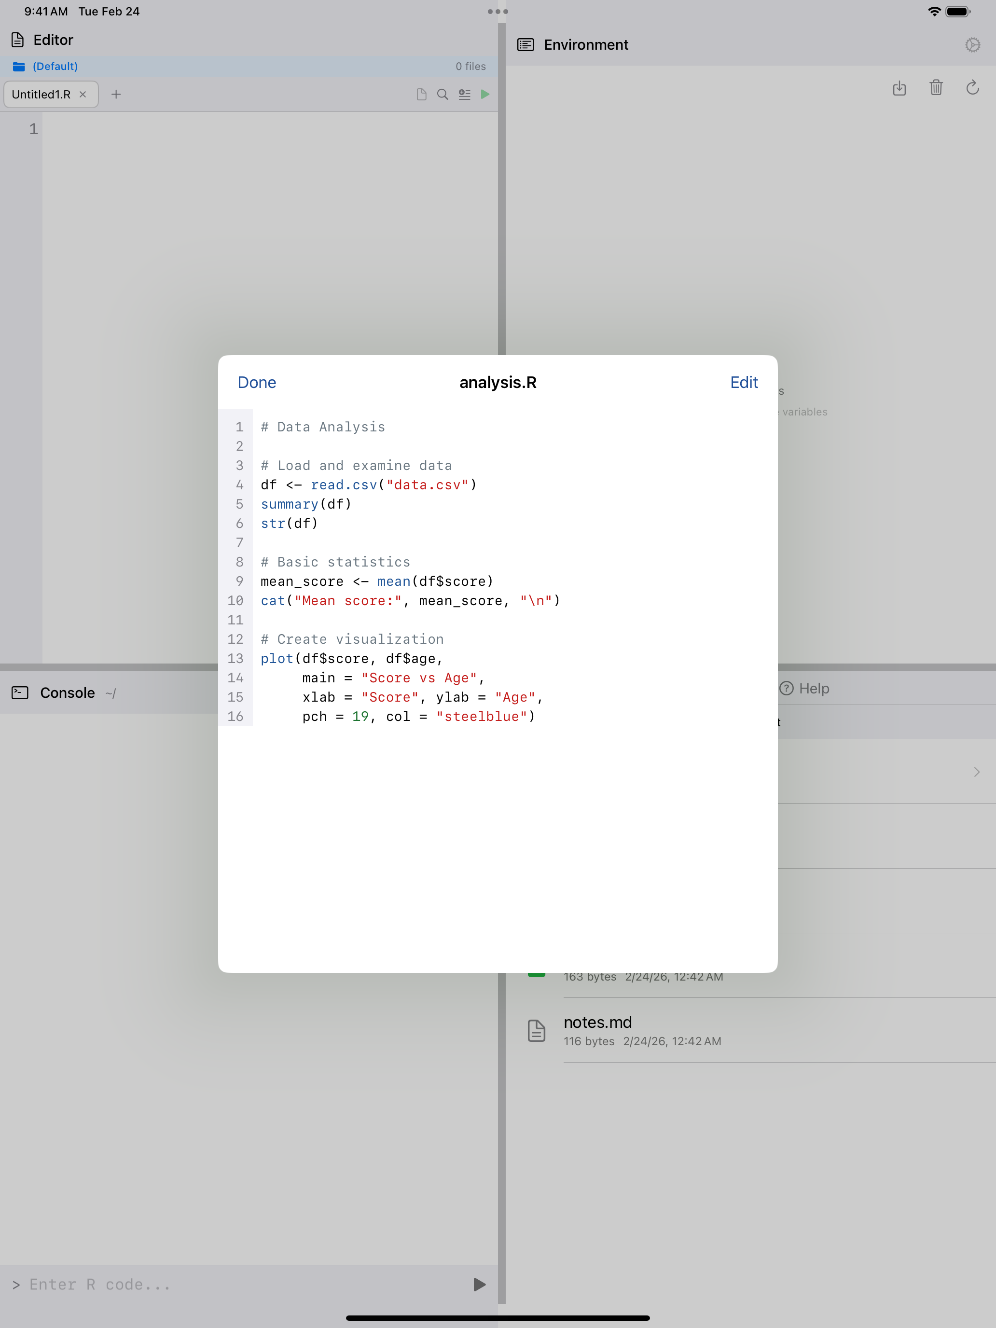Image resolution: width=996 pixels, height=1328 pixels.
Task: Refresh the Environment panel
Action: (x=972, y=88)
